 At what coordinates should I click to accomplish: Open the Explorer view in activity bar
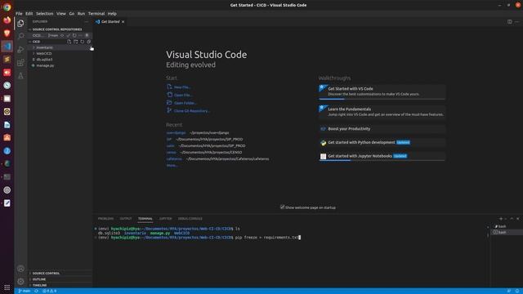[x=20, y=24]
